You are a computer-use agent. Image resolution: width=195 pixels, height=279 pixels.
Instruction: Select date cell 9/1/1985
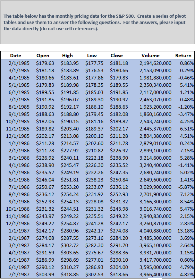19,114
